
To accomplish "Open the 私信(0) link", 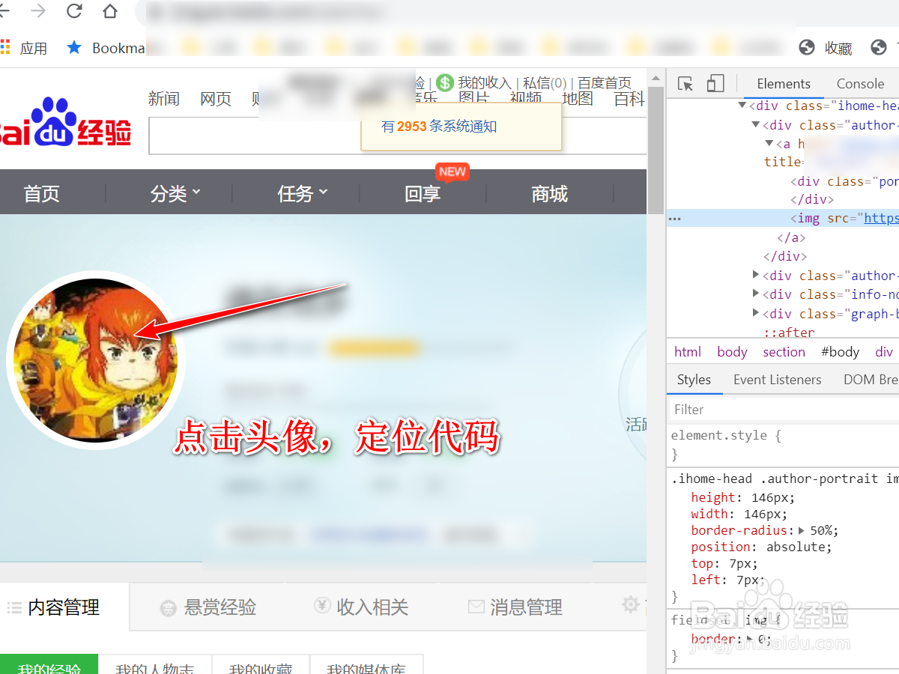I will coord(545,83).
